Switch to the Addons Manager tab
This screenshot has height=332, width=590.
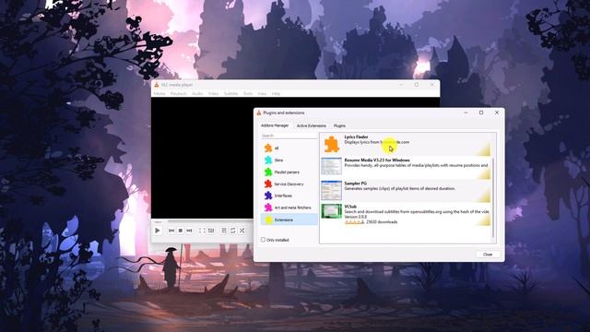[x=275, y=125]
